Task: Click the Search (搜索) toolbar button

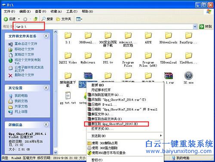Action: click(47, 19)
